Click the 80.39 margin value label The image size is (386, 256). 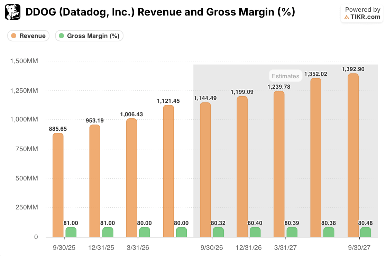[292, 223]
